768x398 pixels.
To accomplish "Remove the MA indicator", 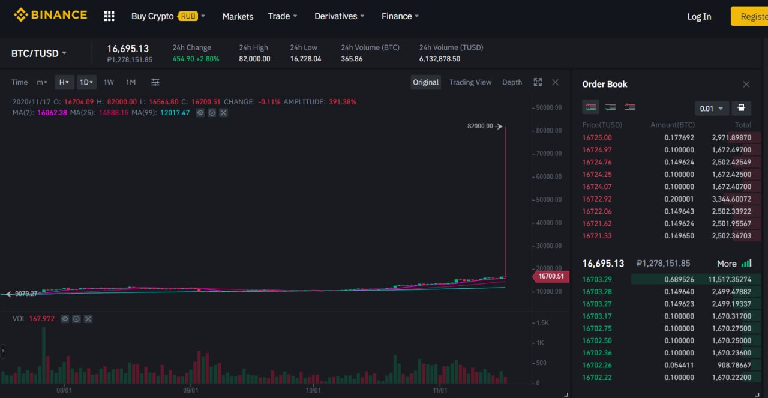I will pyautogui.click(x=223, y=112).
